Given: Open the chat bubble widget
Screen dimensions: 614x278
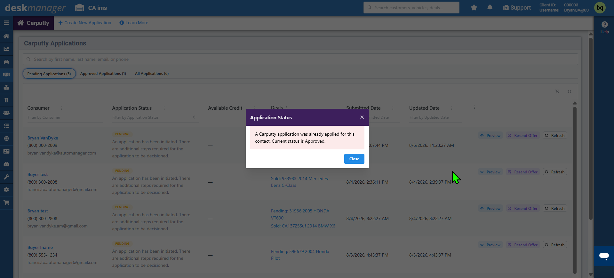Looking at the screenshot, I should pos(604,256).
